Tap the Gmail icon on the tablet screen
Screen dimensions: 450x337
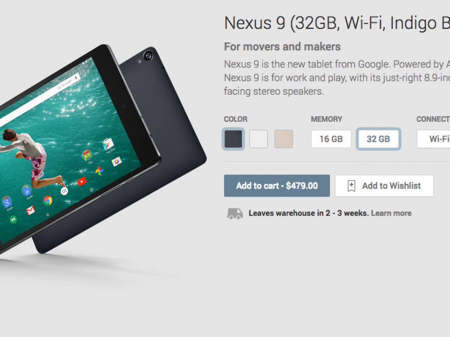tap(31, 210)
